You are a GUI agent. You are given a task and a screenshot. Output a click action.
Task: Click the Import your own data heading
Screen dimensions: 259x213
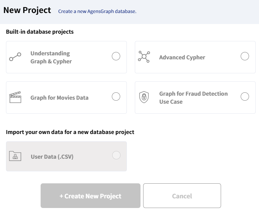tap(70, 132)
